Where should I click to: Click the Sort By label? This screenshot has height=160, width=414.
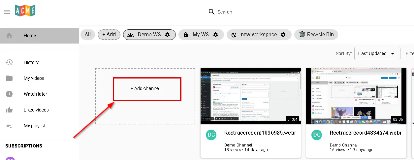coord(343,53)
